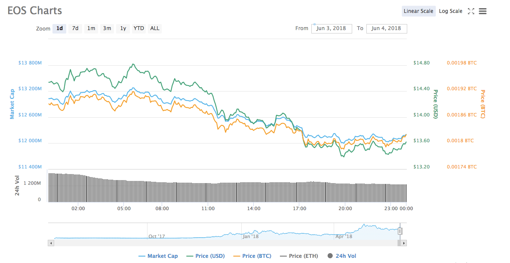Screen dimensions: 510x263
Task: Edit the To date field
Action: pyautogui.click(x=387, y=28)
